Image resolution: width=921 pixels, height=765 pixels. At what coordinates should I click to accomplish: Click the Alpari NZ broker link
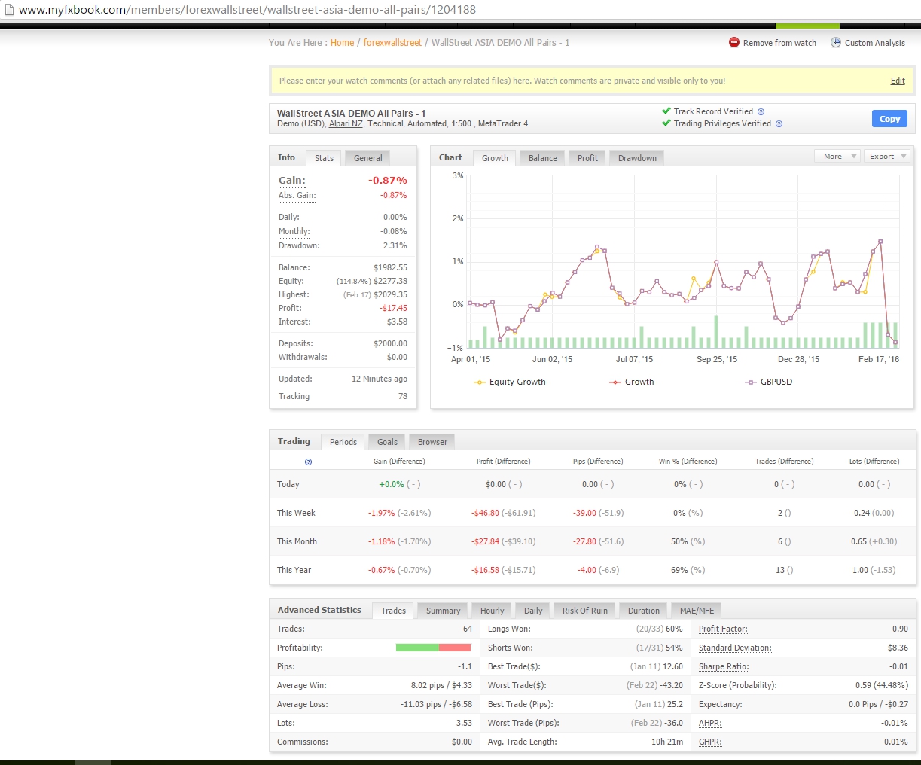point(346,123)
